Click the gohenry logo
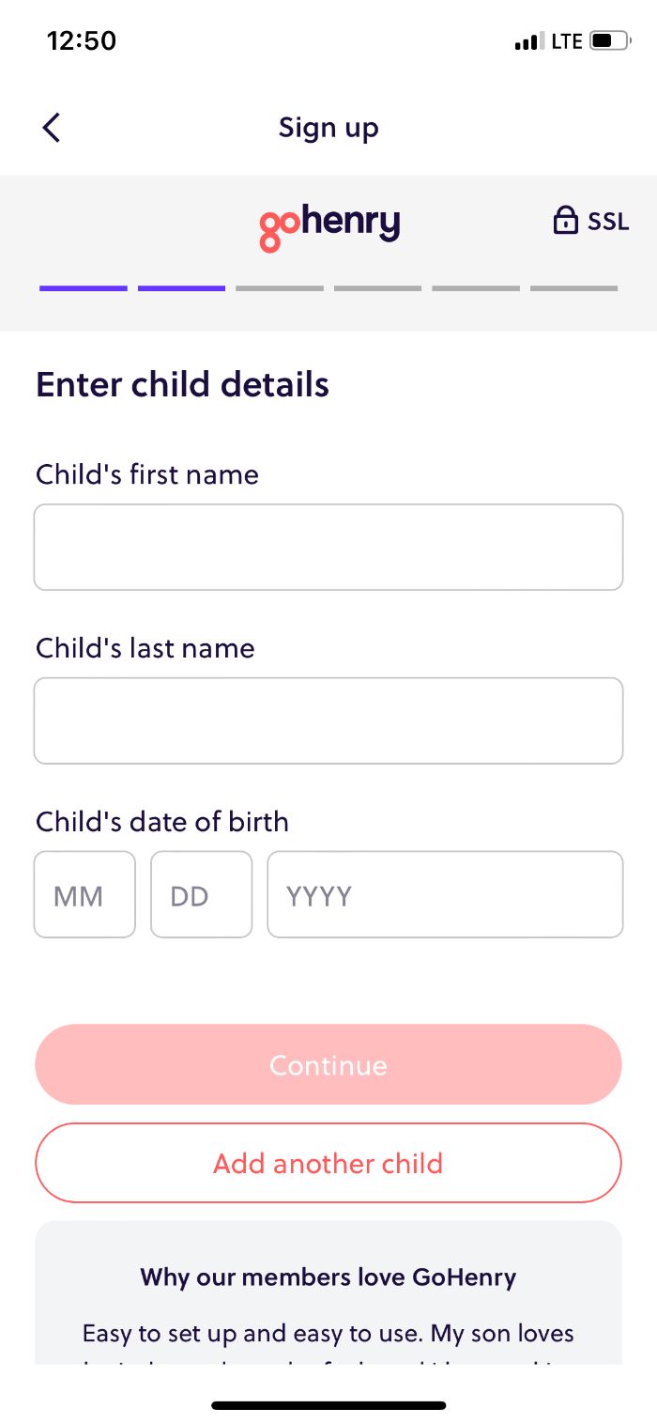The width and height of the screenshot is (657, 1424). point(329,226)
